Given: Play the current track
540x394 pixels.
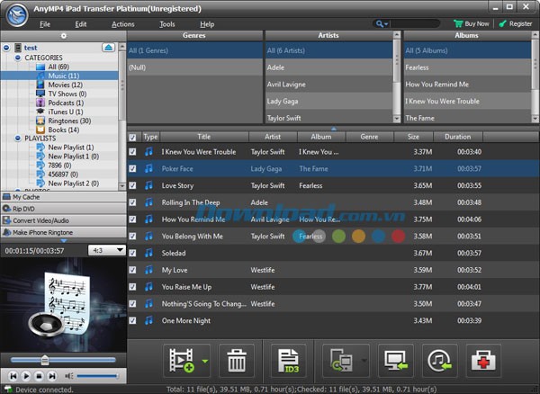Looking at the screenshot, I should pos(26,376).
